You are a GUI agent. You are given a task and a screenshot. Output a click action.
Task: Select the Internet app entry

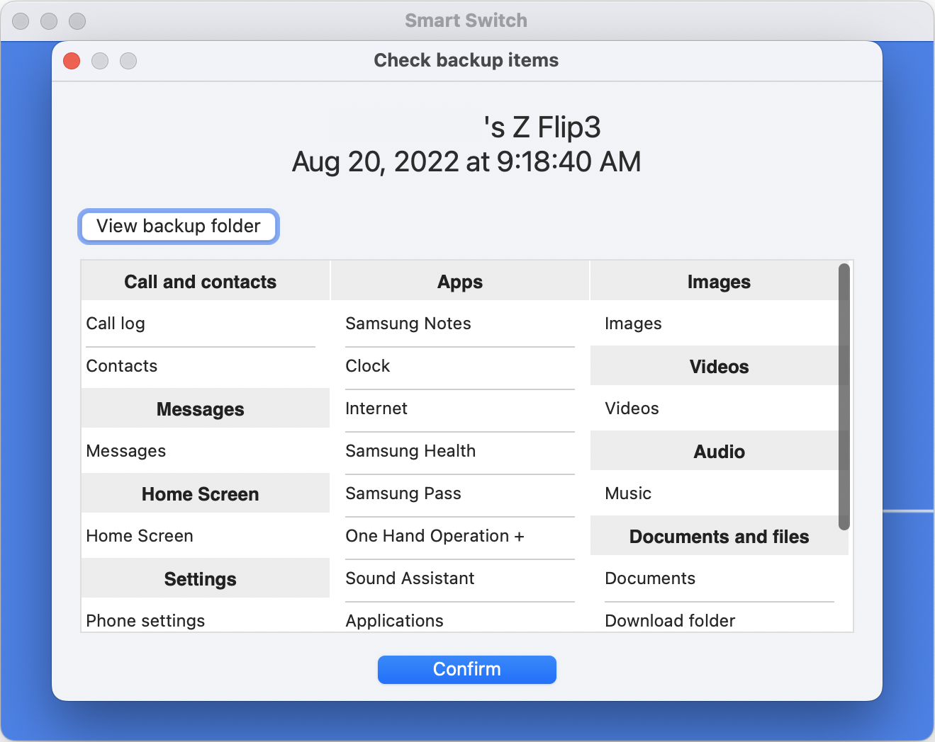[x=460, y=409]
